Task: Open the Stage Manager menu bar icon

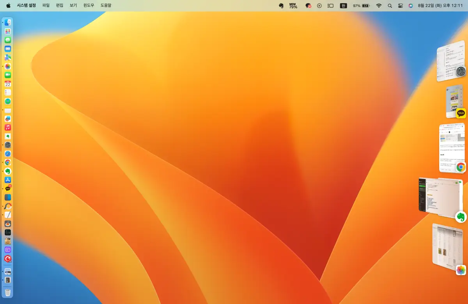Action: click(x=330, y=6)
